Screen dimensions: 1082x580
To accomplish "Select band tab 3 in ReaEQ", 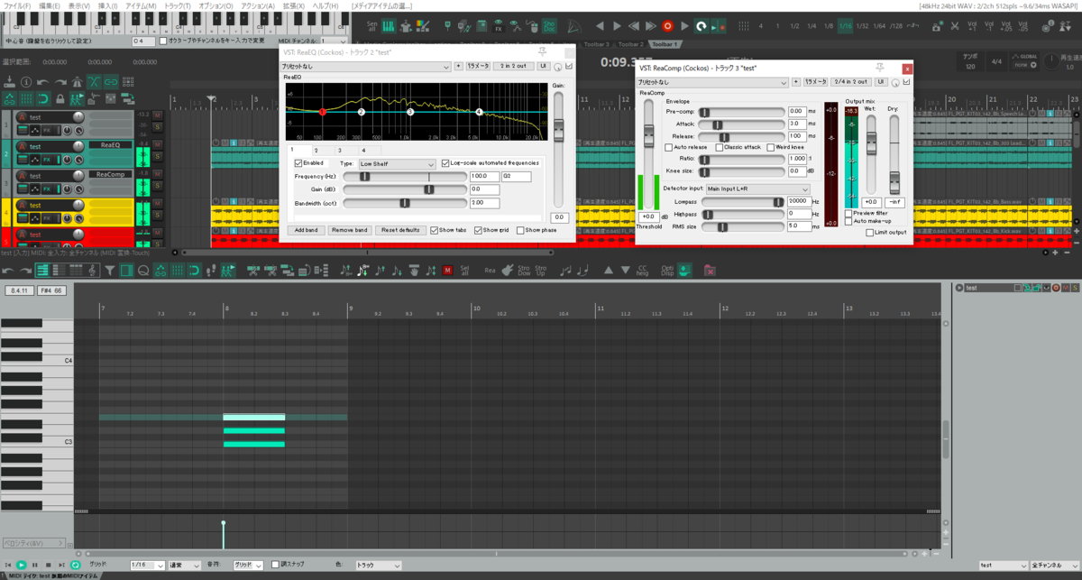I will 339,150.
